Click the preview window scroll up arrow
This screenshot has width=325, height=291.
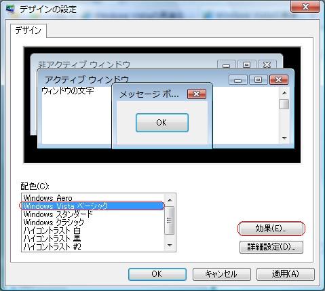click(x=284, y=93)
